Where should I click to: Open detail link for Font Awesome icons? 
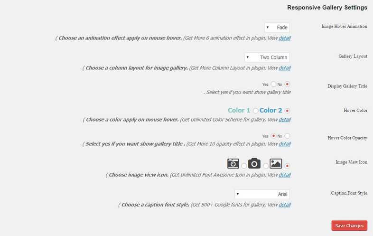[x=285, y=175]
